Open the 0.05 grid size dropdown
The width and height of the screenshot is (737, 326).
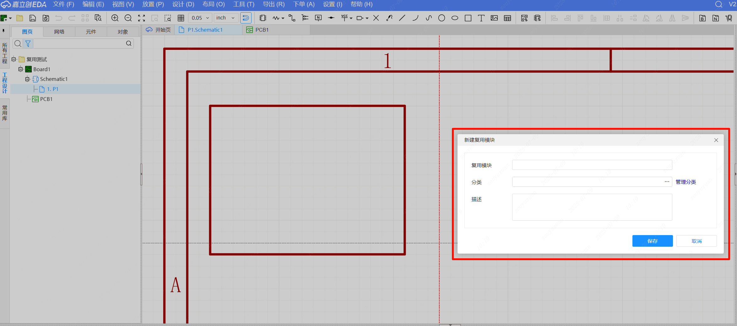(200, 18)
